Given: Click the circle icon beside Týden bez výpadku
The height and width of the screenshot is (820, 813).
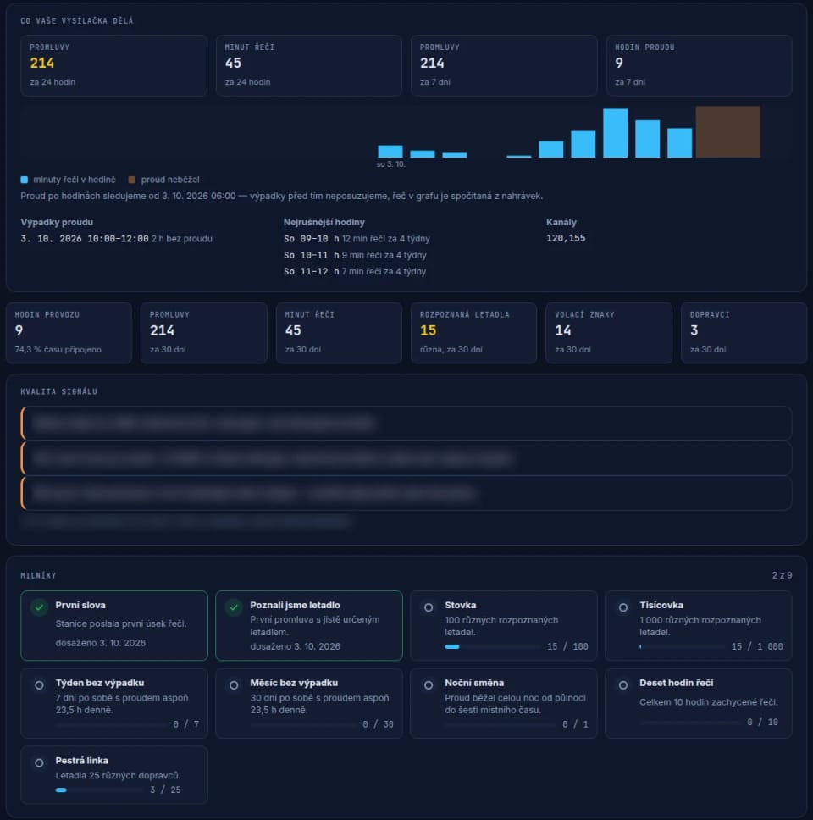Looking at the screenshot, I should [x=39, y=685].
